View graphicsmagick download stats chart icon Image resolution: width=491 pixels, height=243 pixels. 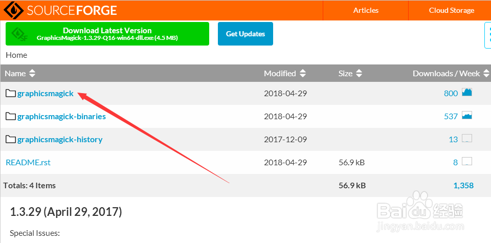coord(467,93)
